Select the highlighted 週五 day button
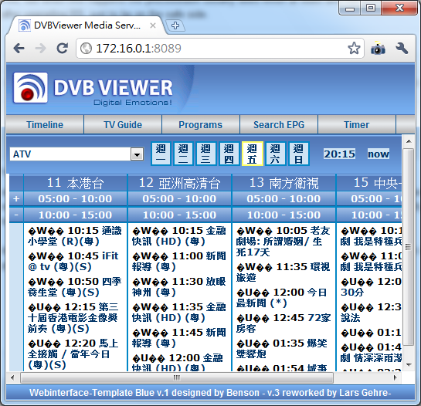Screen dimensions: 421x406 point(252,154)
